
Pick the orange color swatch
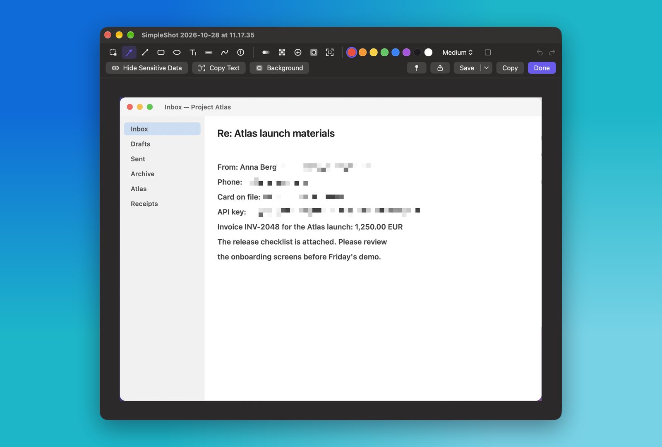click(x=362, y=53)
